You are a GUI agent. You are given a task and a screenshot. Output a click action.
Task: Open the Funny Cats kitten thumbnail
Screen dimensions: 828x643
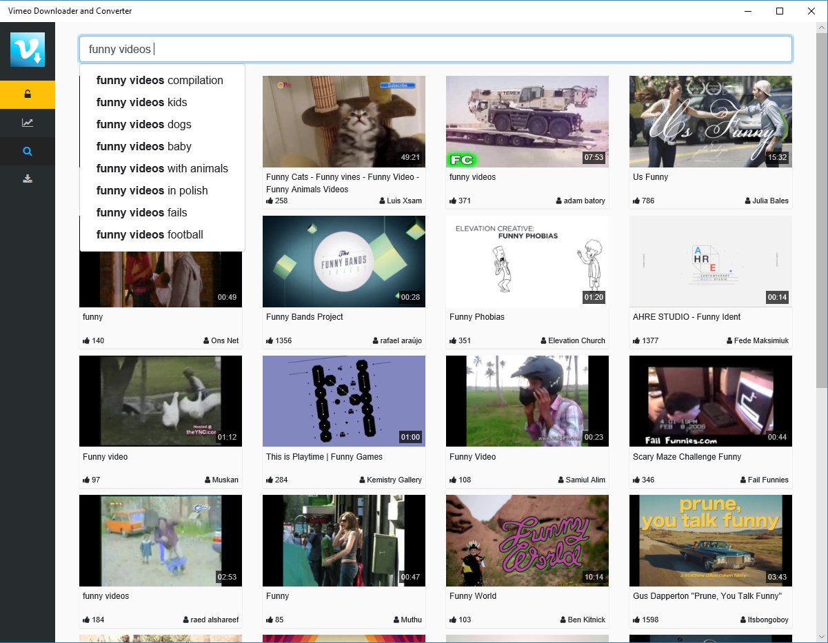pos(344,121)
